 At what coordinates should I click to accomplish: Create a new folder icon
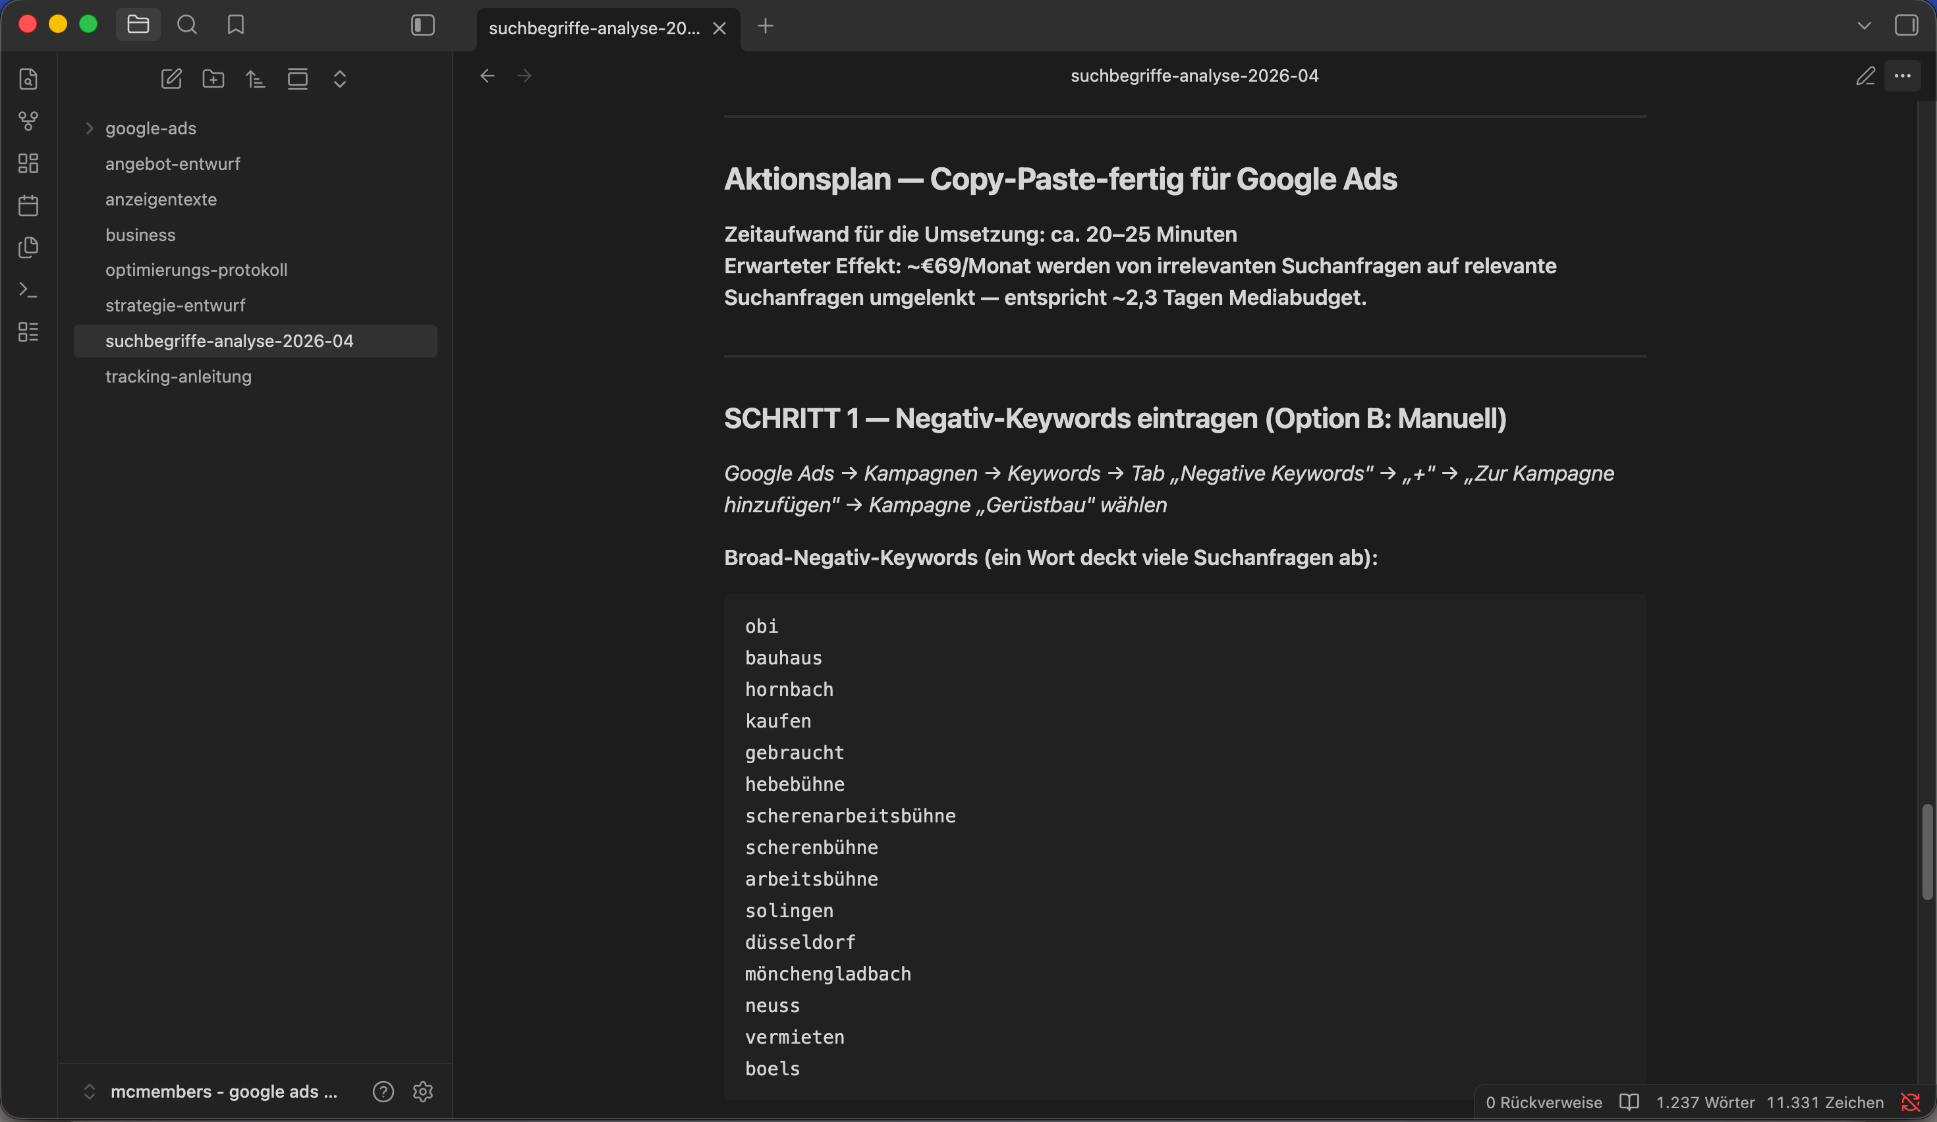point(213,78)
